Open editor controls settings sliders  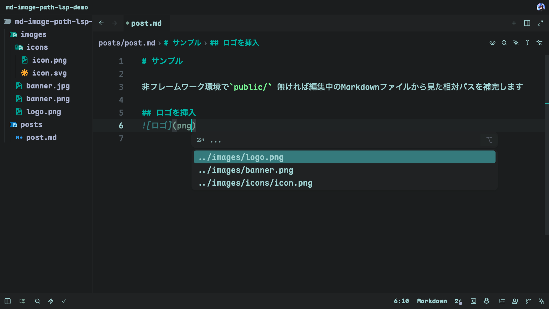[539, 43]
